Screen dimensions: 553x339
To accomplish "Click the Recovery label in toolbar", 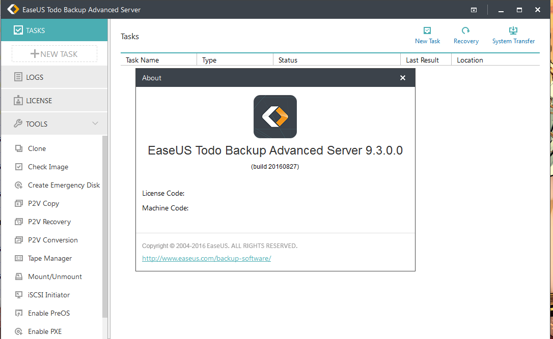I will (x=466, y=41).
